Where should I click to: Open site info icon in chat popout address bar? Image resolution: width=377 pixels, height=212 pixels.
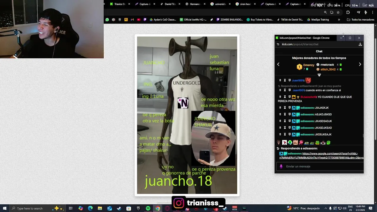point(278,44)
